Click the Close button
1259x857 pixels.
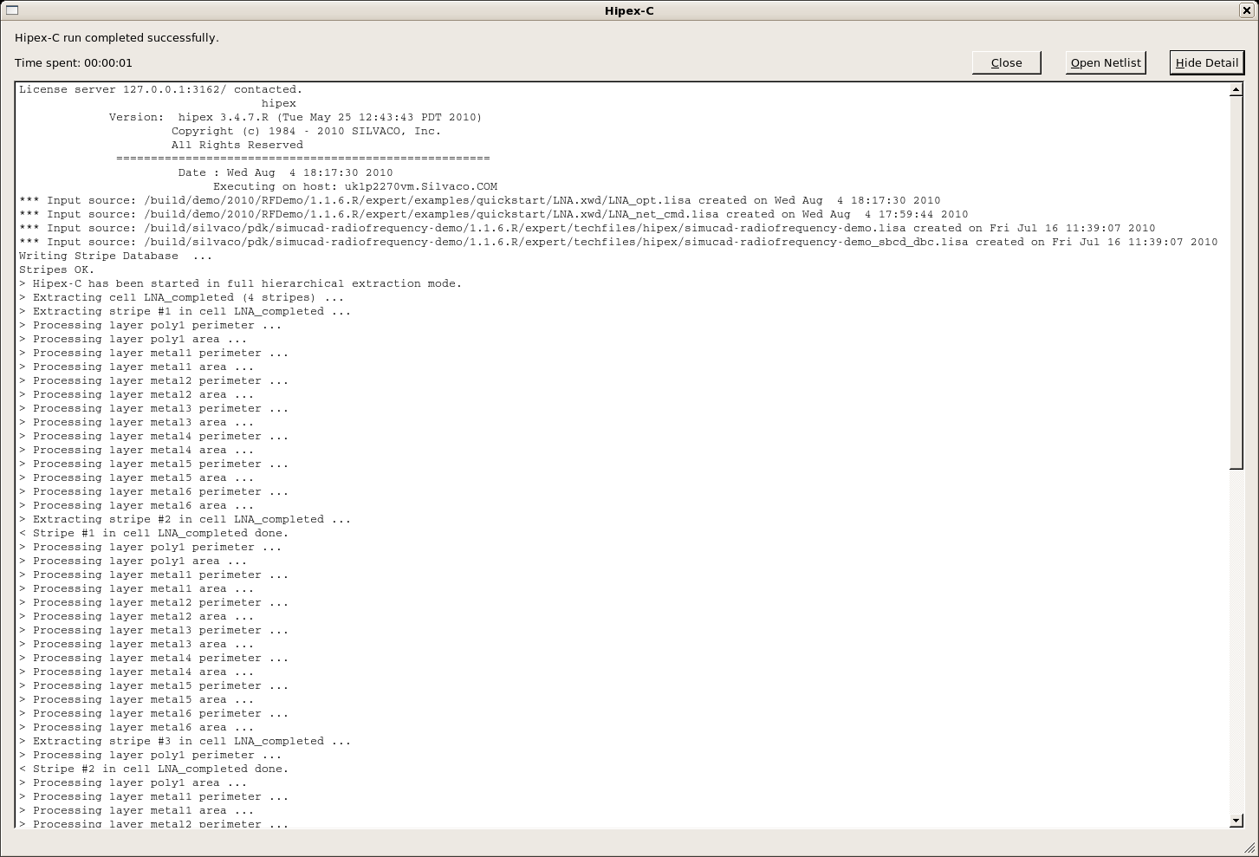[1006, 62]
